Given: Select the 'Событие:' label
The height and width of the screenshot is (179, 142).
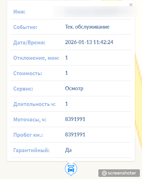Looking at the screenshot, I should (25, 27).
